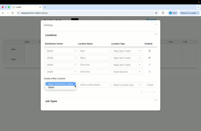This screenshot has width=201, height=131.
Task: Click Bay 2 row label in background schedule
Action: tap(14, 60)
